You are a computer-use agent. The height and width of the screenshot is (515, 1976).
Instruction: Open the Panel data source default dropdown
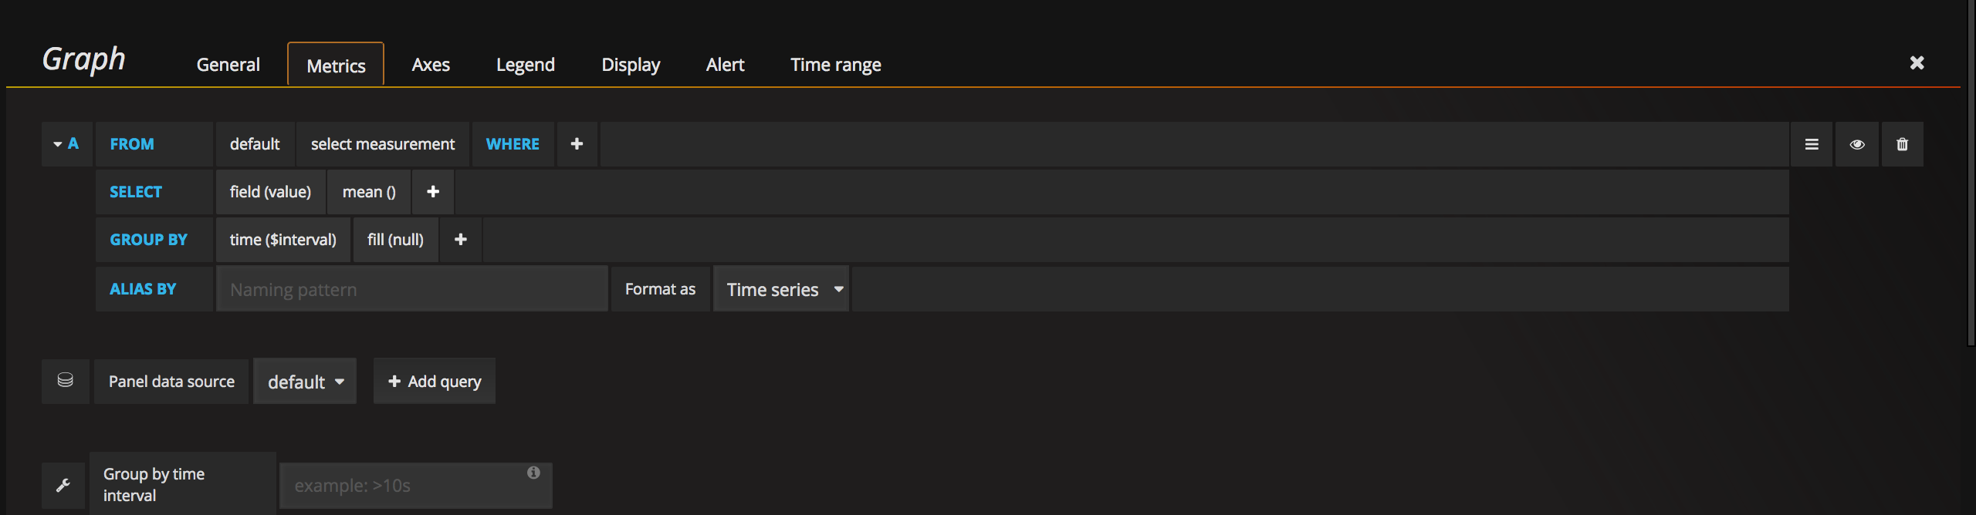click(x=305, y=382)
